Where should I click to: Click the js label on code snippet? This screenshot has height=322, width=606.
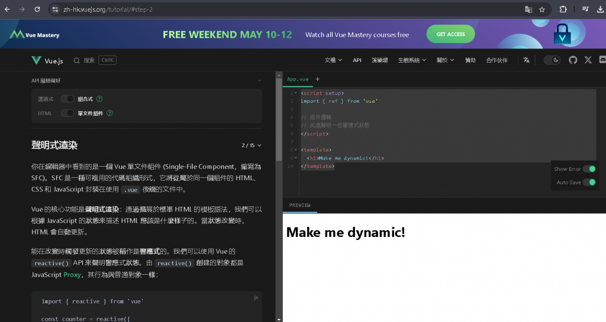pyautogui.click(x=256, y=297)
